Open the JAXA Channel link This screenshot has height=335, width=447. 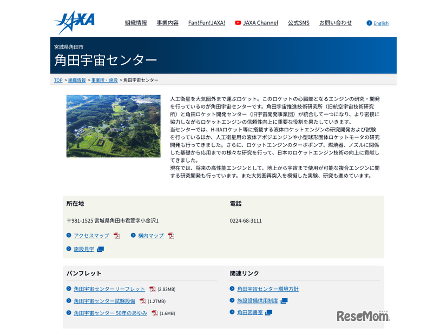260,23
